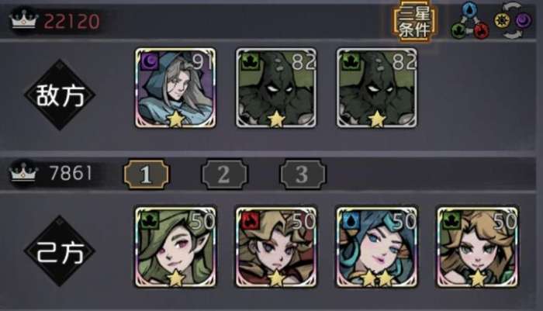Click the light-dark element cycle icon
Screen dimensions: 543x311
pos(514,20)
